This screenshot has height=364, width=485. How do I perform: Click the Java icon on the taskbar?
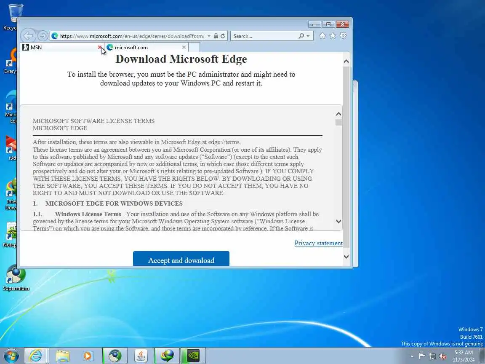point(141,356)
